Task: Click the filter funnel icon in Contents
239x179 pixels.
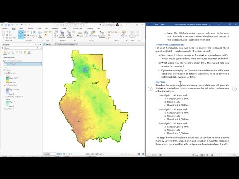Action: [2, 48]
